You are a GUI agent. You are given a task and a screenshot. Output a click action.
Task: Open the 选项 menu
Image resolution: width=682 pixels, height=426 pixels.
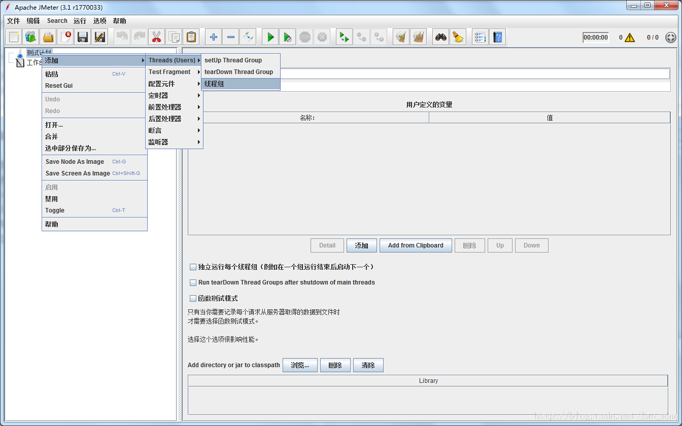click(x=100, y=21)
